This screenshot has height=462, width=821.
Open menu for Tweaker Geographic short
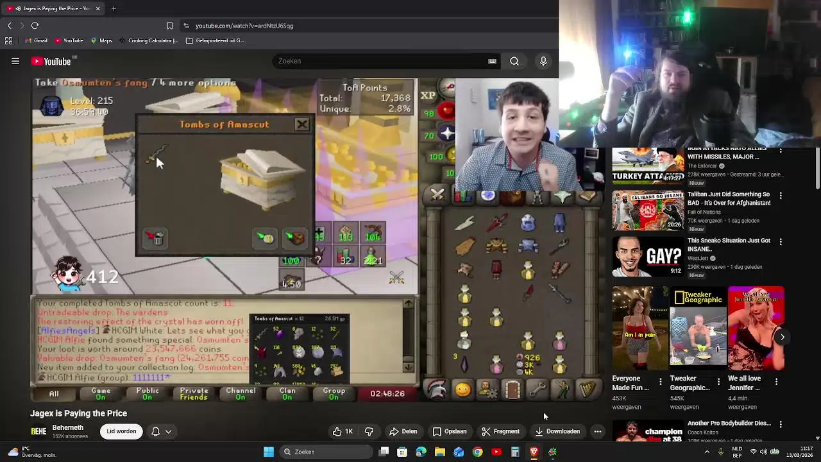click(x=718, y=382)
